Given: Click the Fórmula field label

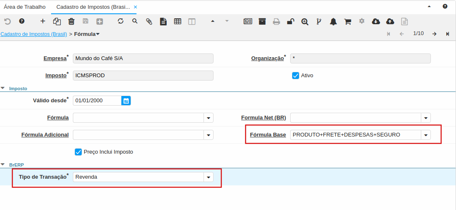Looking at the screenshot, I should pos(58,118).
